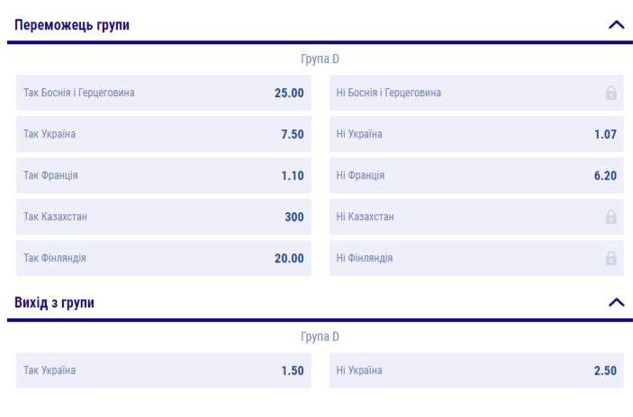The height and width of the screenshot is (417, 633).
Task: Click lock icon for Ні Боснія і Герцеговина
Action: click(x=610, y=93)
